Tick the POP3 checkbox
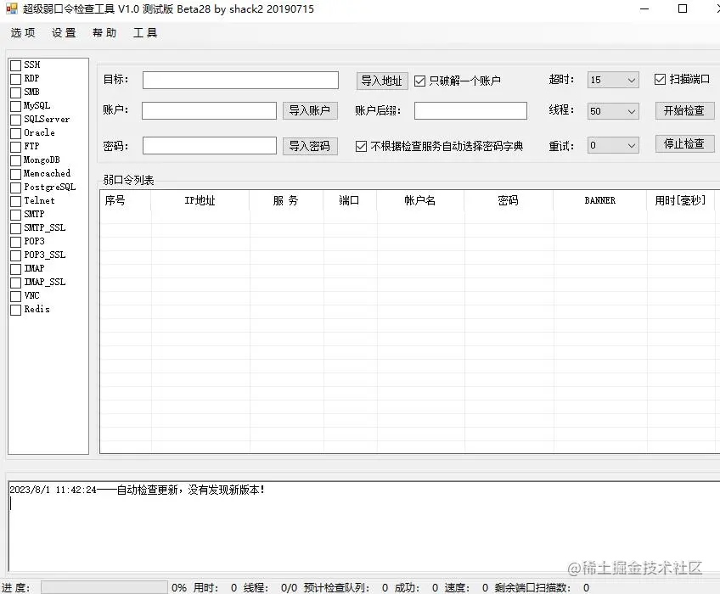The width and height of the screenshot is (720, 594). tap(15, 242)
